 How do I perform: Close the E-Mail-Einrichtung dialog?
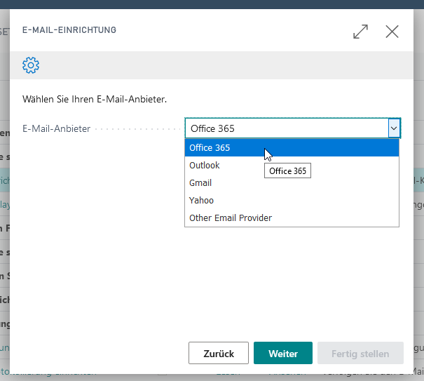click(x=392, y=32)
